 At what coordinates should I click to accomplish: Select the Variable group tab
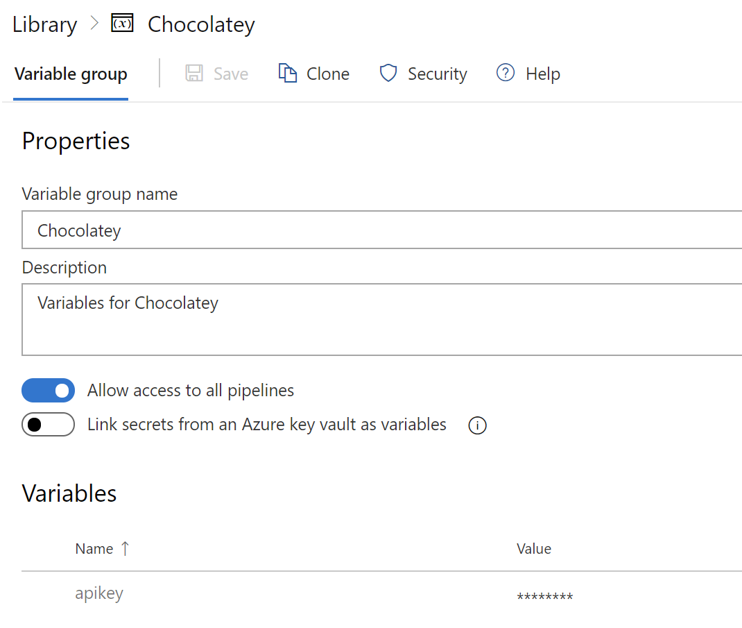pyautogui.click(x=71, y=74)
